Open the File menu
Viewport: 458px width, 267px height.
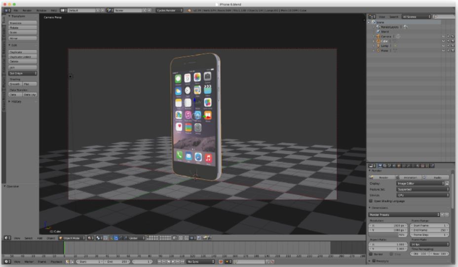[x=16, y=10]
